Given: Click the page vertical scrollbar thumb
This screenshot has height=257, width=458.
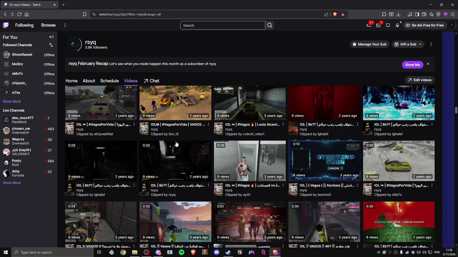Looking at the screenshot, I should (456, 110).
